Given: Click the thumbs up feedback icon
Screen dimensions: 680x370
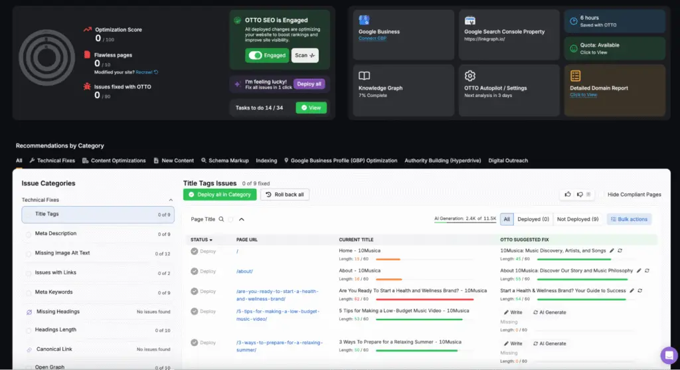Looking at the screenshot, I should tap(568, 195).
